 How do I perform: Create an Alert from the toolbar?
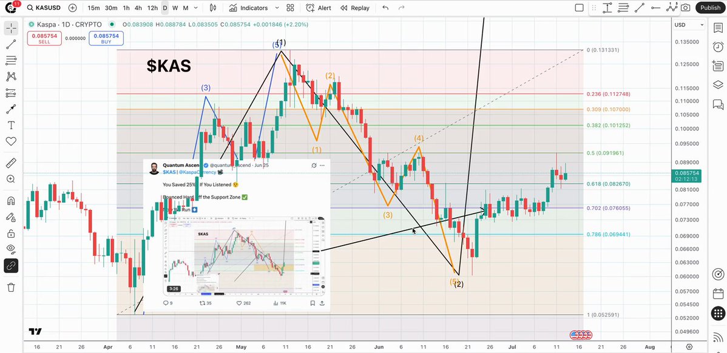pos(319,8)
